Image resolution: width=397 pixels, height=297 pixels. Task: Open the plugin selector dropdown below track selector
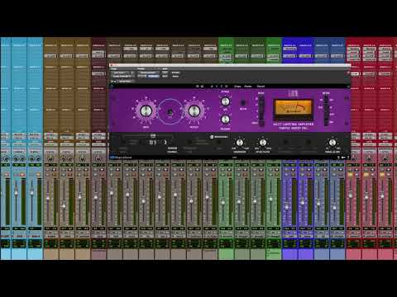(x=122, y=76)
